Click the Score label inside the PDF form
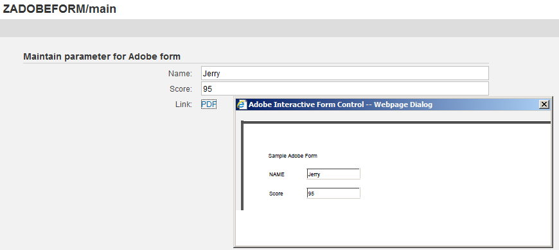Screen dimensions: 559x250 276,194
